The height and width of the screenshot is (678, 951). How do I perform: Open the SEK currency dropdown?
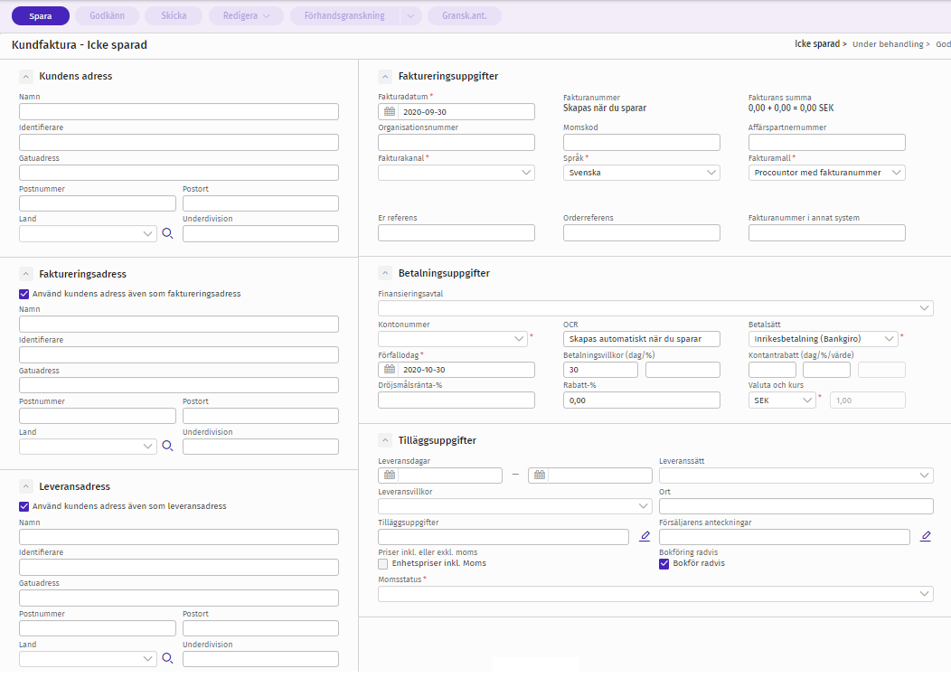pos(782,400)
